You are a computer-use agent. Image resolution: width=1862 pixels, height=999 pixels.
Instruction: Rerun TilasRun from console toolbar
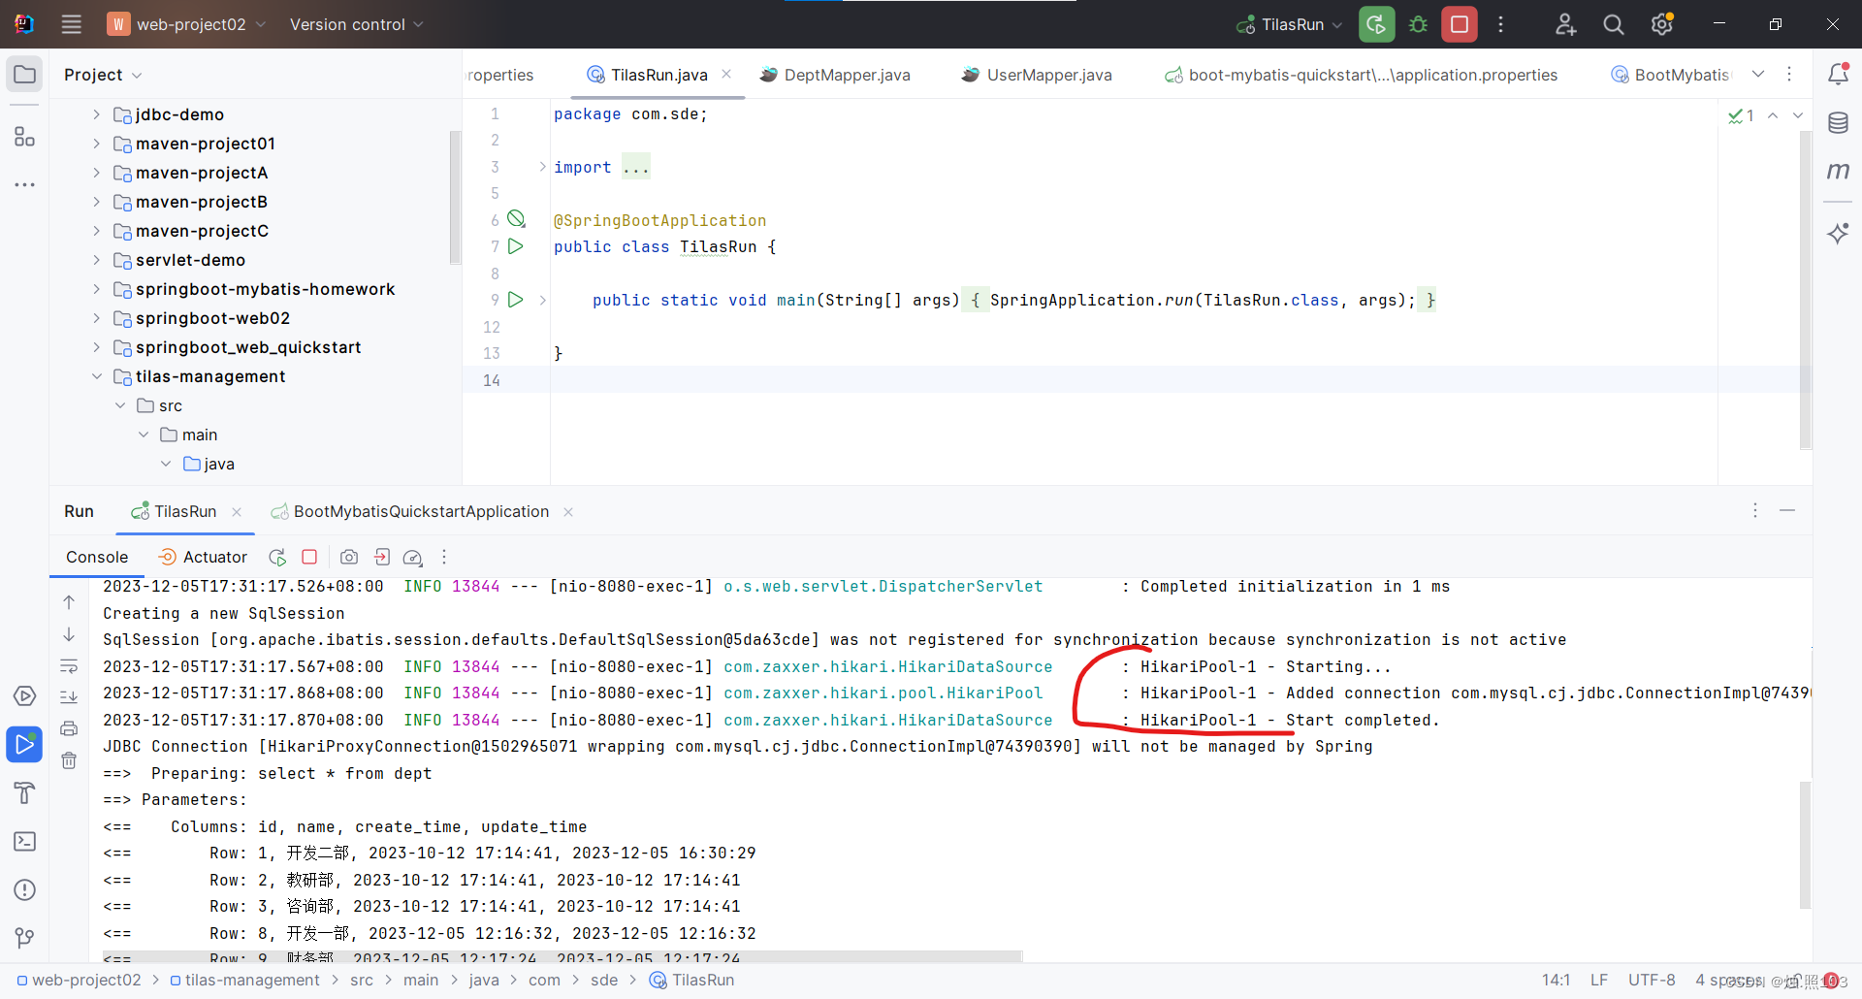(277, 557)
